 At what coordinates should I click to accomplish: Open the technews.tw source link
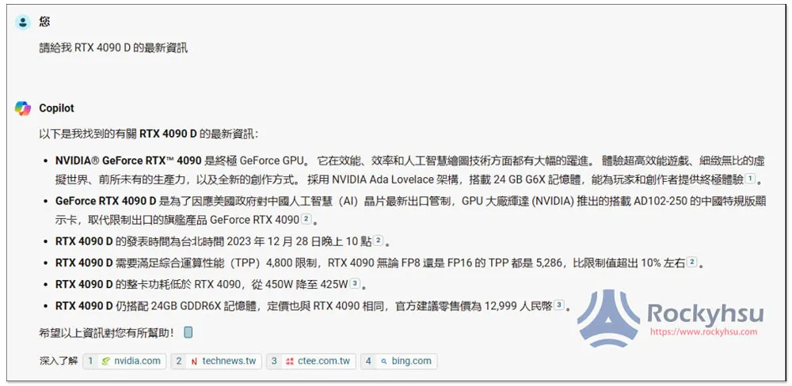click(x=216, y=361)
